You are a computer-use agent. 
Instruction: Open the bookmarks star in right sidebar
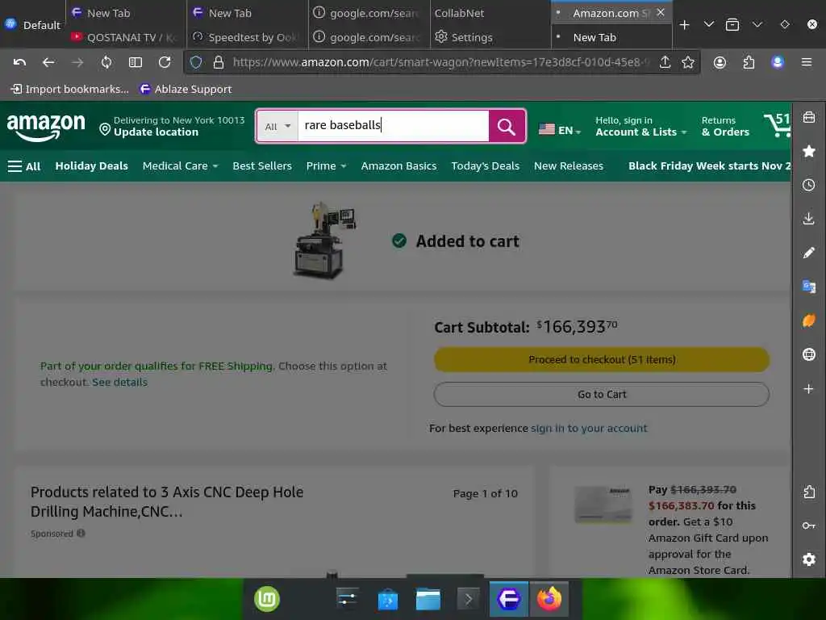click(809, 151)
